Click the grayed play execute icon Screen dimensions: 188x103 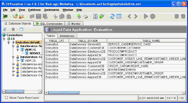146,16
